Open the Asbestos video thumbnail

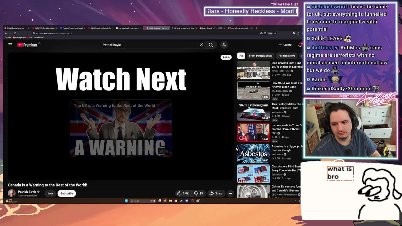[x=253, y=154]
